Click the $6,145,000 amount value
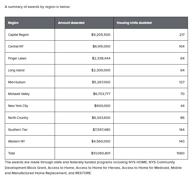Screen dimensions: 192x179 pos(101,46)
